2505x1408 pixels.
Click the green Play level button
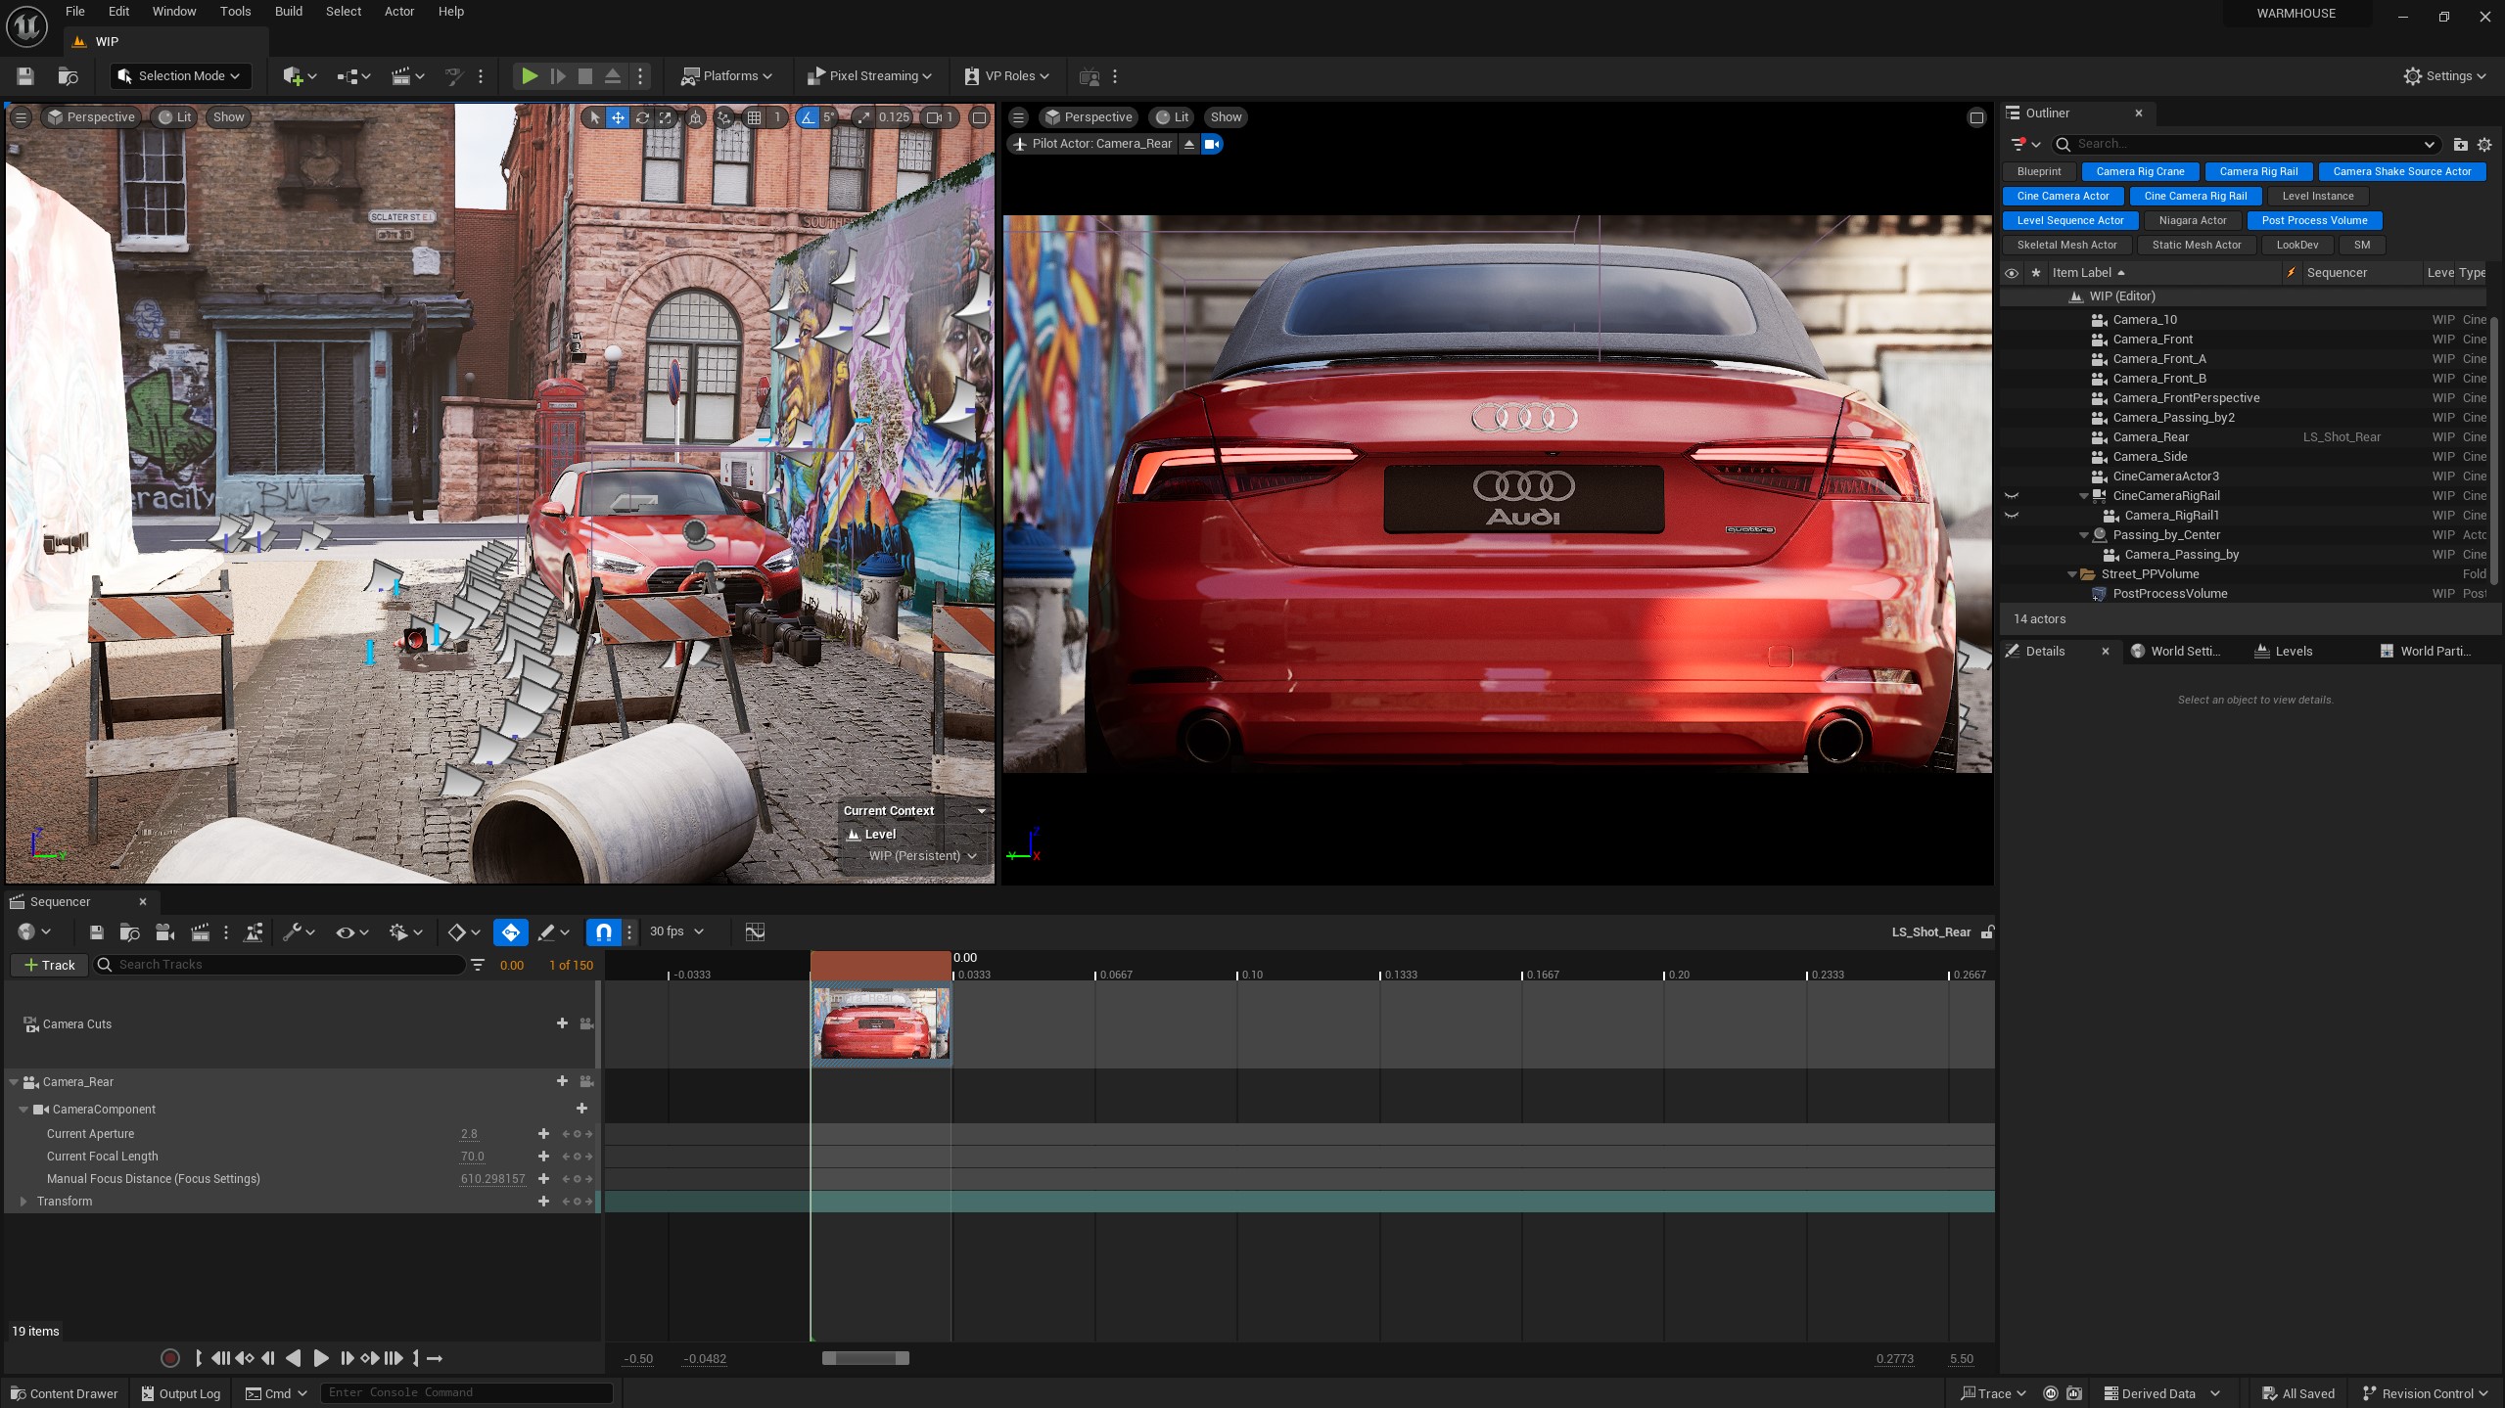[x=529, y=76]
